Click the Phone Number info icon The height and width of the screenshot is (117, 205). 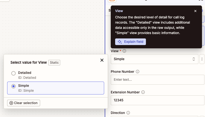point(138,72)
